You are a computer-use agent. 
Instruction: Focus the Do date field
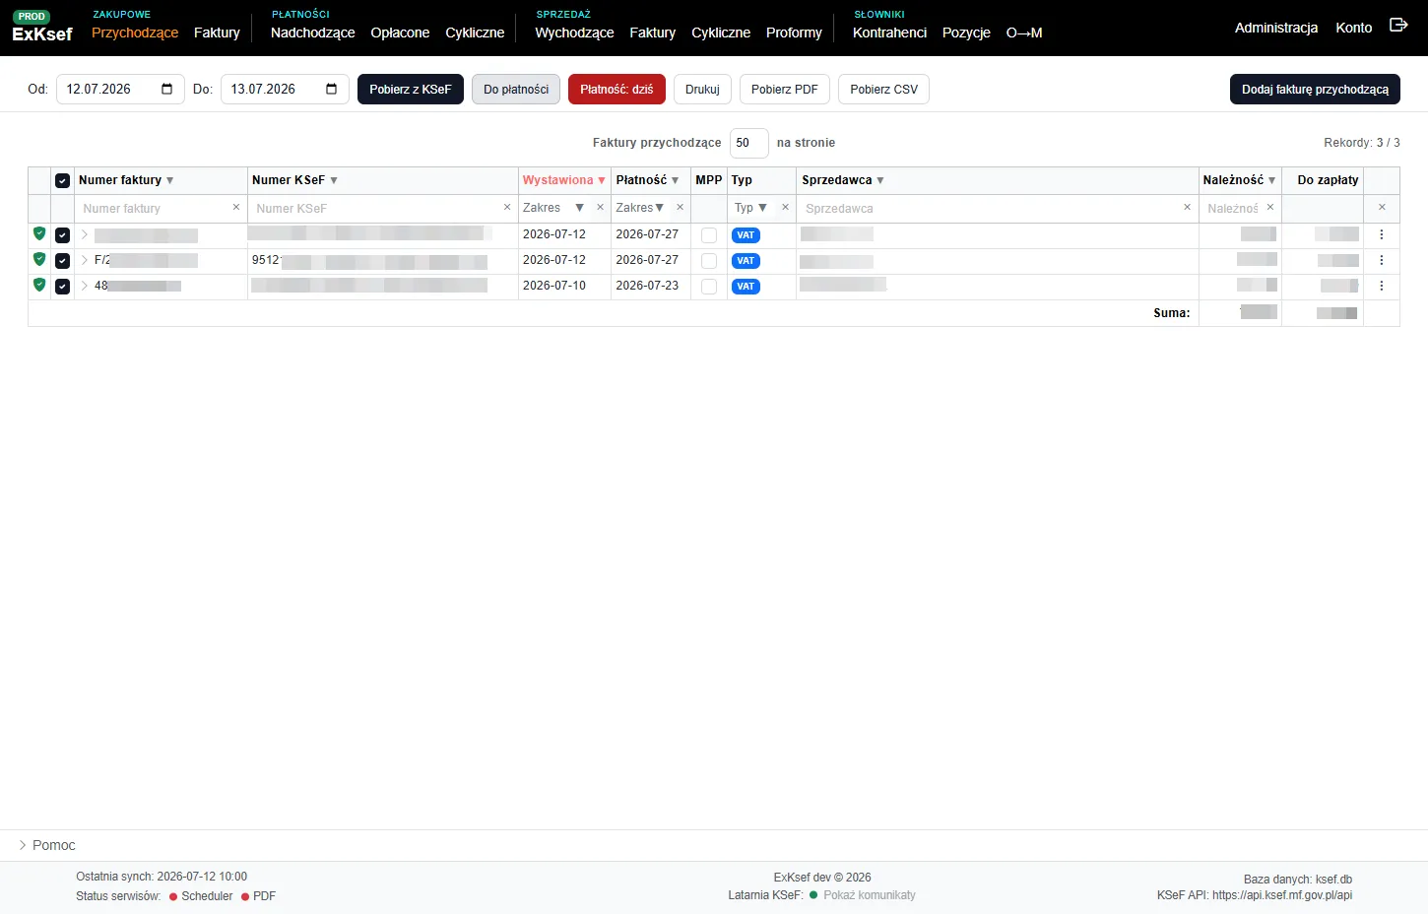tap(285, 89)
